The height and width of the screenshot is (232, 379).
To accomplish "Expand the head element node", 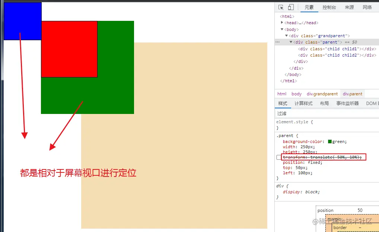I will (x=282, y=23).
